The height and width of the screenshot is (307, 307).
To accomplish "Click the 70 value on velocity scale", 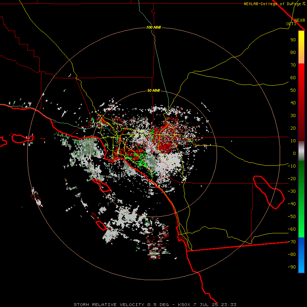I will point(293,65).
